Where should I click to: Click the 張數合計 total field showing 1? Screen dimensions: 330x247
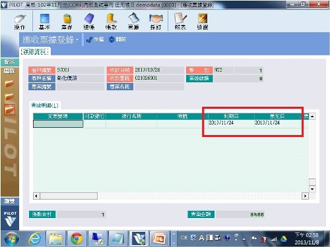[81, 215]
